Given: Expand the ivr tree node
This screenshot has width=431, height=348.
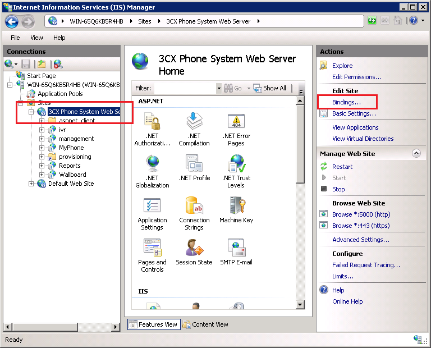Looking at the screenshot, I should tap(42, 130).
